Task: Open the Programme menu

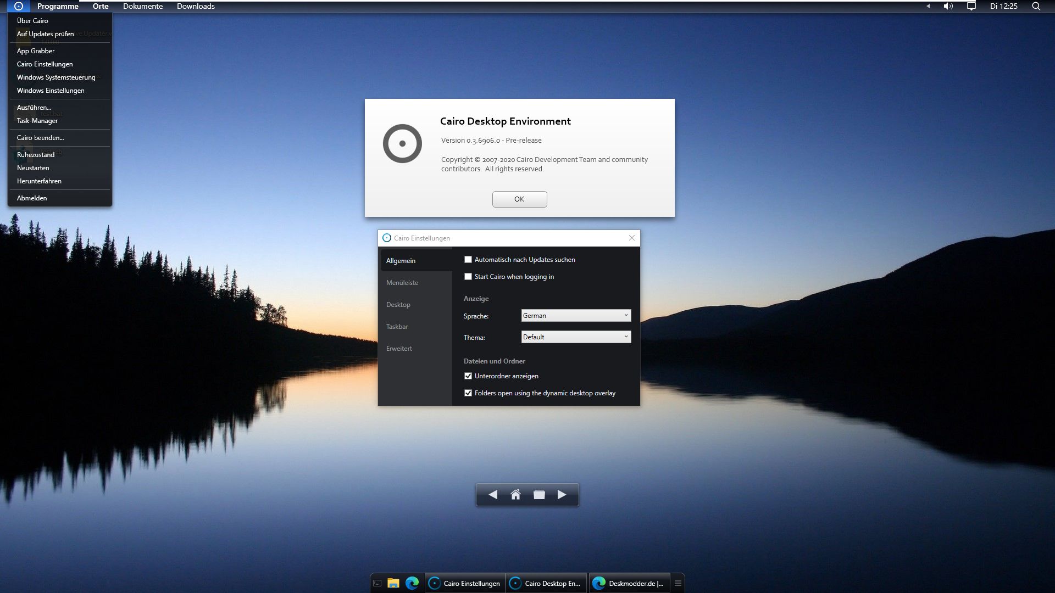Action: [x=58, y=6]
